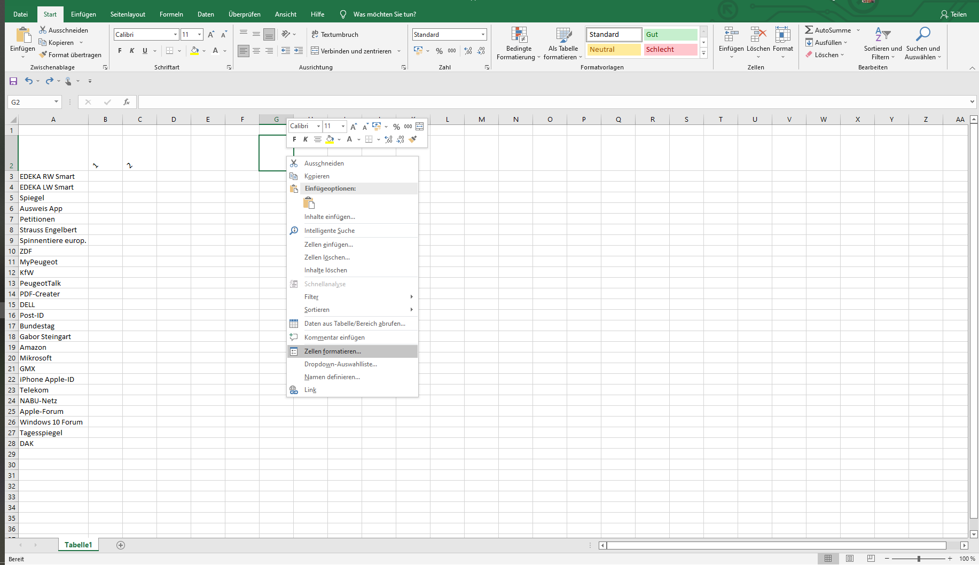Choose Inhalte löschen in context menu
Viewport: 979px width, 565px height.
tap(353, 270)
